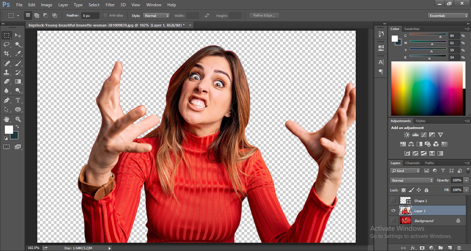The height and width of the screenshot is (251, 471).
Task: Add a Brightness/Contrast adjustment
Action: click(407, 135)
